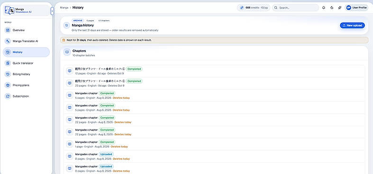Image resolution: width=373 pixels, height=174 pixels.
Task: Open the Manga Translator AI sidebar icon
Action: pyautogui.click(x=8, y=41)
